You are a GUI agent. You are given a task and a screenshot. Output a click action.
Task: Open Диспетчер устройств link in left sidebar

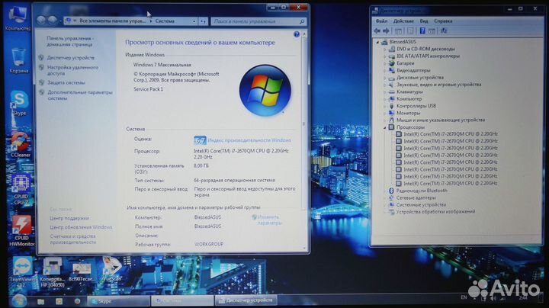point(71,58)
